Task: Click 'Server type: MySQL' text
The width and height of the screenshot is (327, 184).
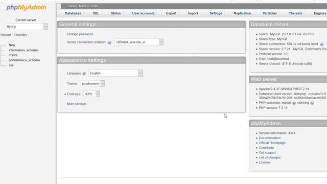Action: click(x=273, y=39)
